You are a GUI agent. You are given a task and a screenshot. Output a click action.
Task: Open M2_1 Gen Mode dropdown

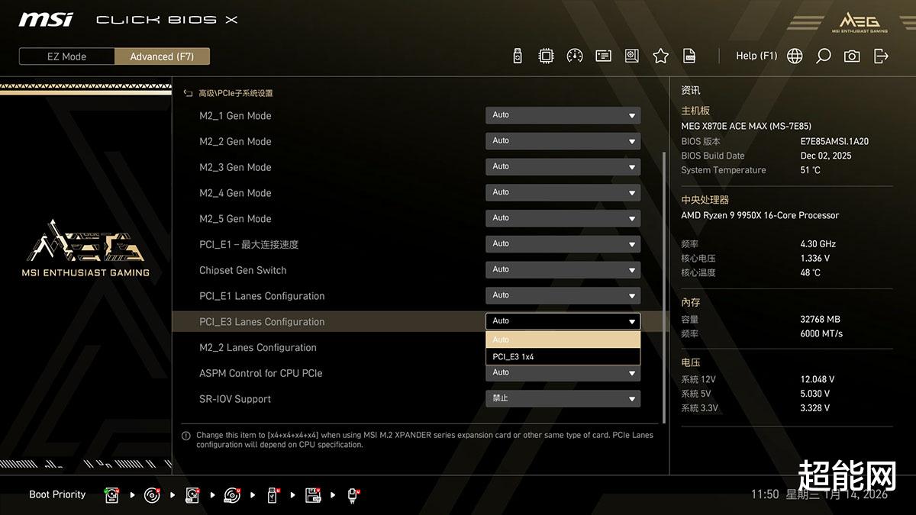[563, 115]
